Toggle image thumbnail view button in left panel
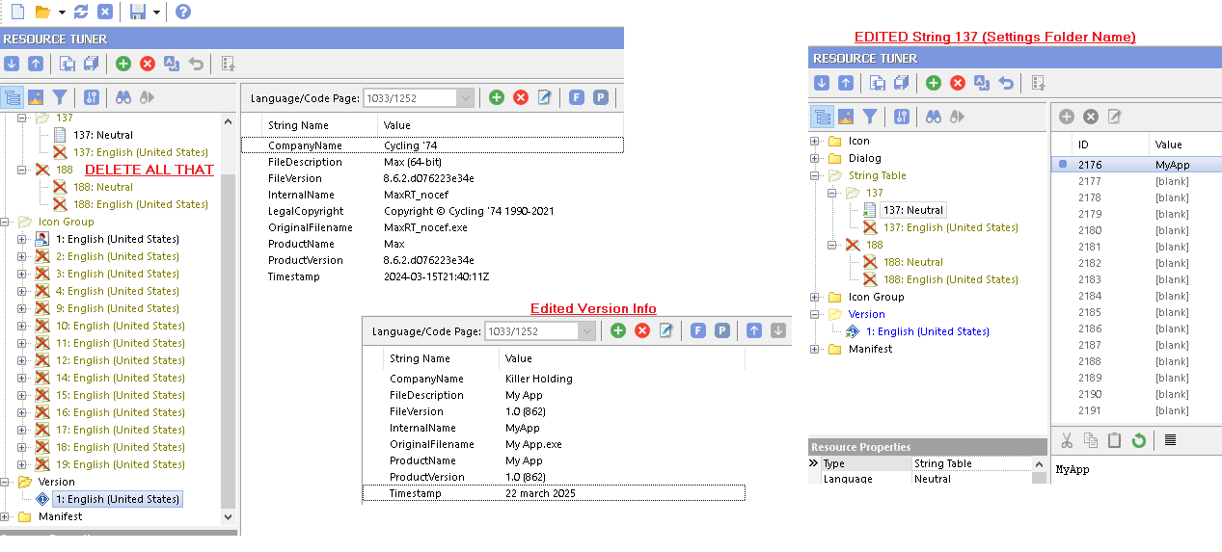This screenshot has height=552, width=1222. [x=36, y=97]
